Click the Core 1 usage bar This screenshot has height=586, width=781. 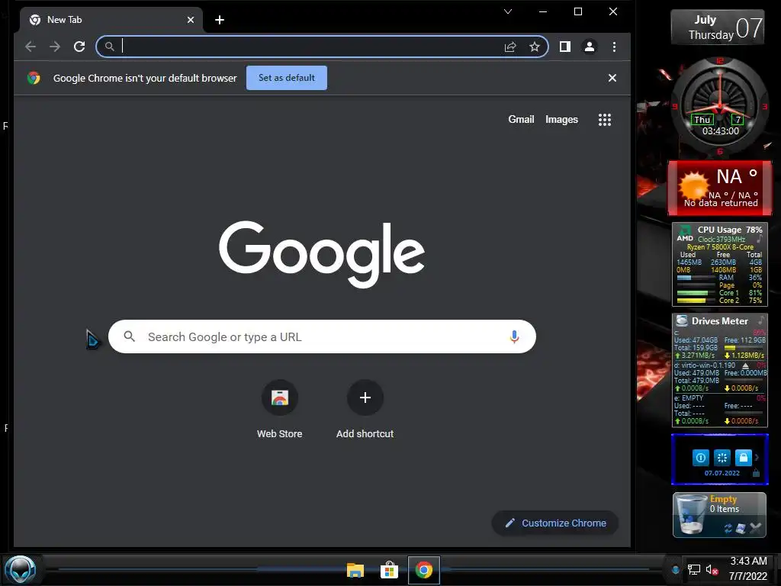coord(696,293)
